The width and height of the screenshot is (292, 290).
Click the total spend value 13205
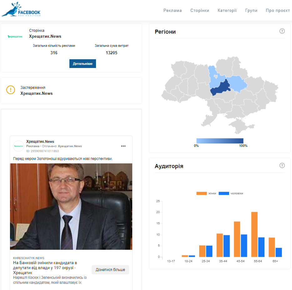click(111, 53)
